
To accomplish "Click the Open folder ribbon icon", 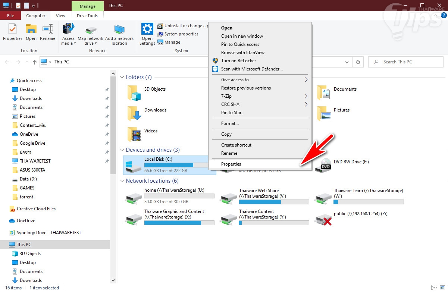I will point(31,32).
